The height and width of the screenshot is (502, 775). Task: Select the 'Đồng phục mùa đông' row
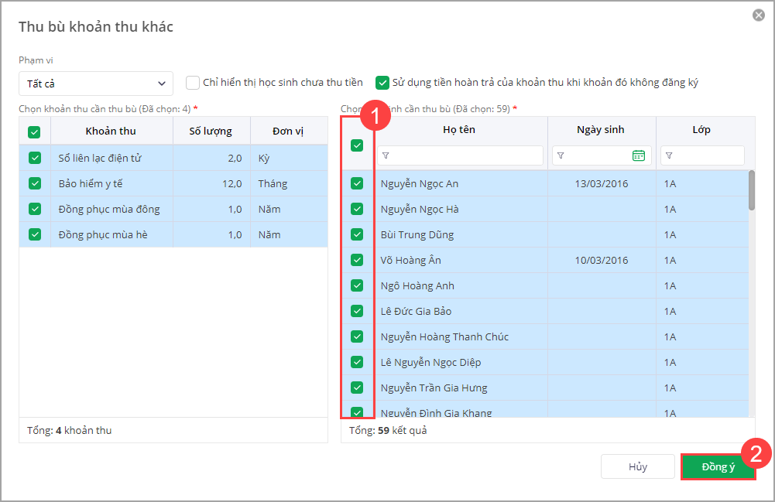[108, 209]
